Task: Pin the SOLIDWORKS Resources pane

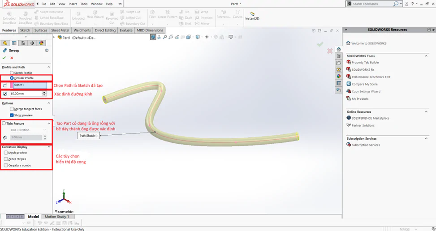Action: (x=433, y=30)
